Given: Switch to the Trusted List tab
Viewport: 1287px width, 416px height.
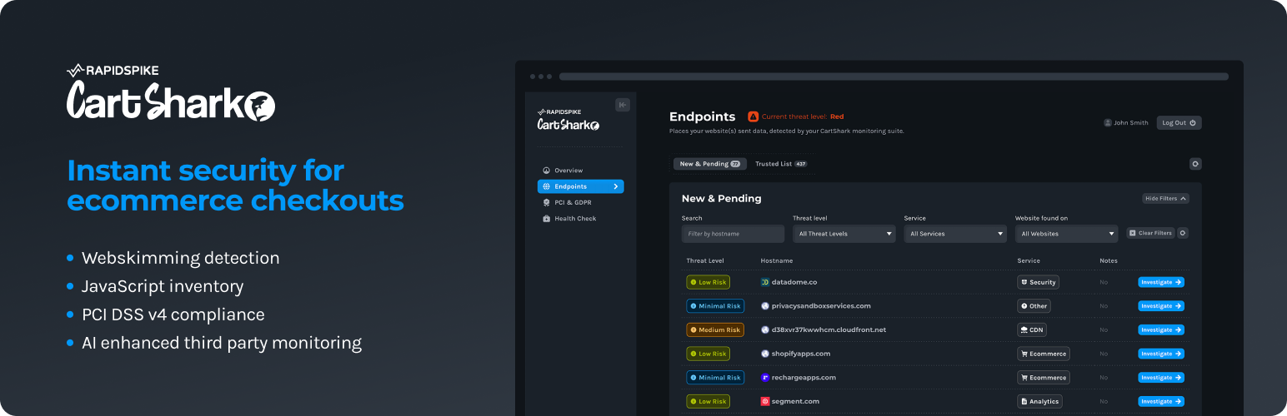Looking at the screenshot, I should click(x=781, y=164).
